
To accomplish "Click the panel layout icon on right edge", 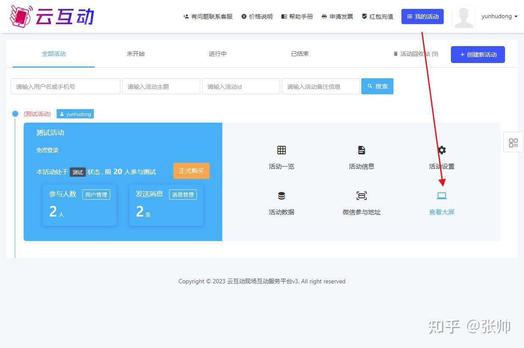I will 513,142.
